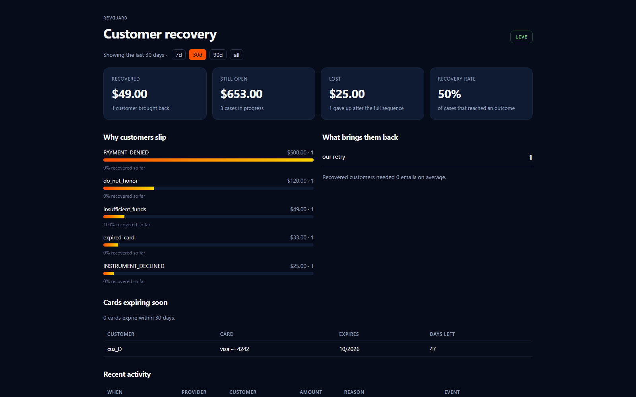Select the 30d time range
The width and height of the screenshot is (636, 397).
[198, 55]
